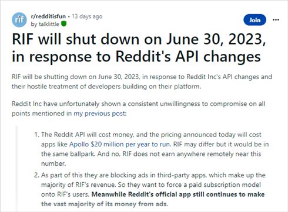Click the post headline about RIF shutting down
This screenshot has width=288, height=212.
click(139, 47)
